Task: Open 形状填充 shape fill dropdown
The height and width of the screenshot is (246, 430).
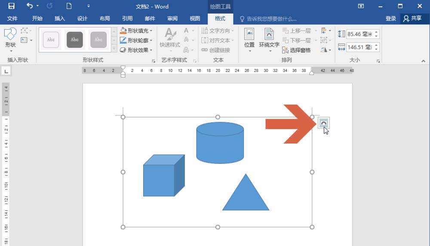Action: (136, 30)
